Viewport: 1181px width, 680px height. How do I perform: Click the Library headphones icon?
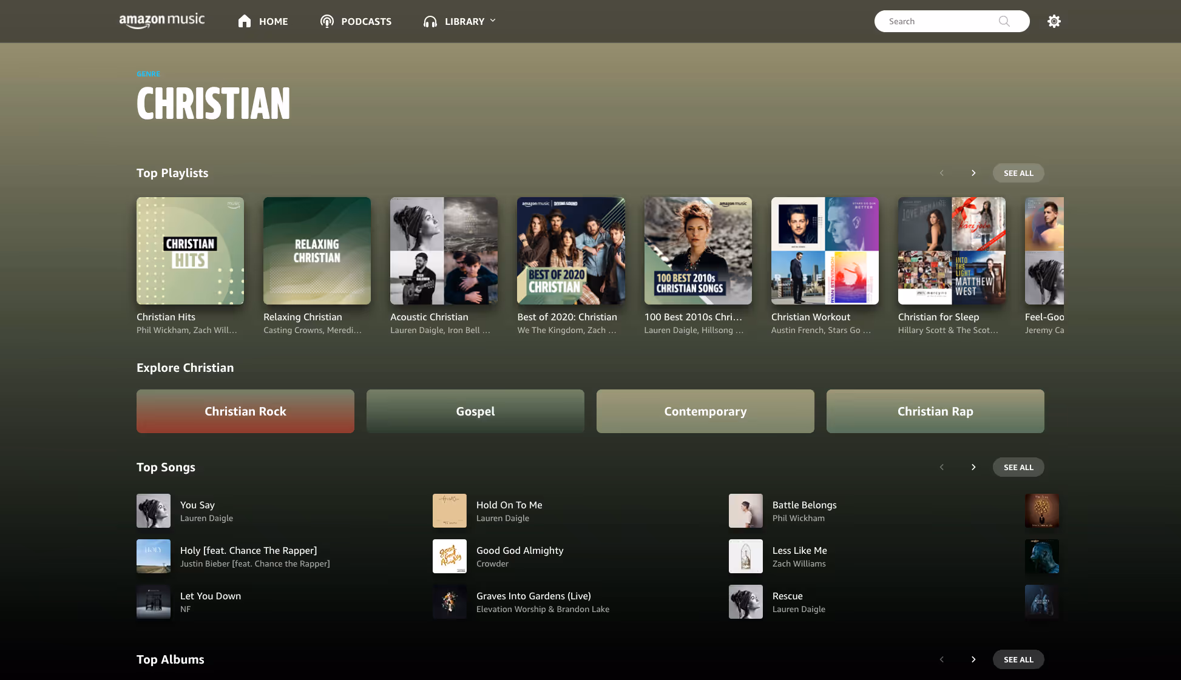(430, 21)
